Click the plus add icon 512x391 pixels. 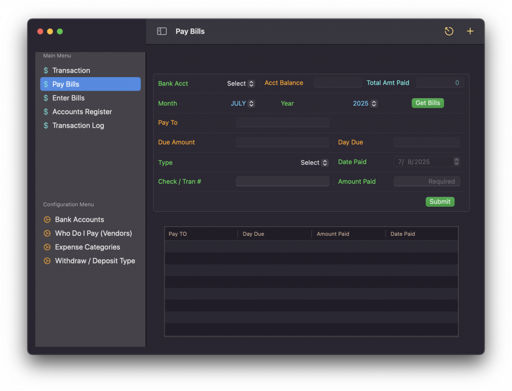click(470, 32)
